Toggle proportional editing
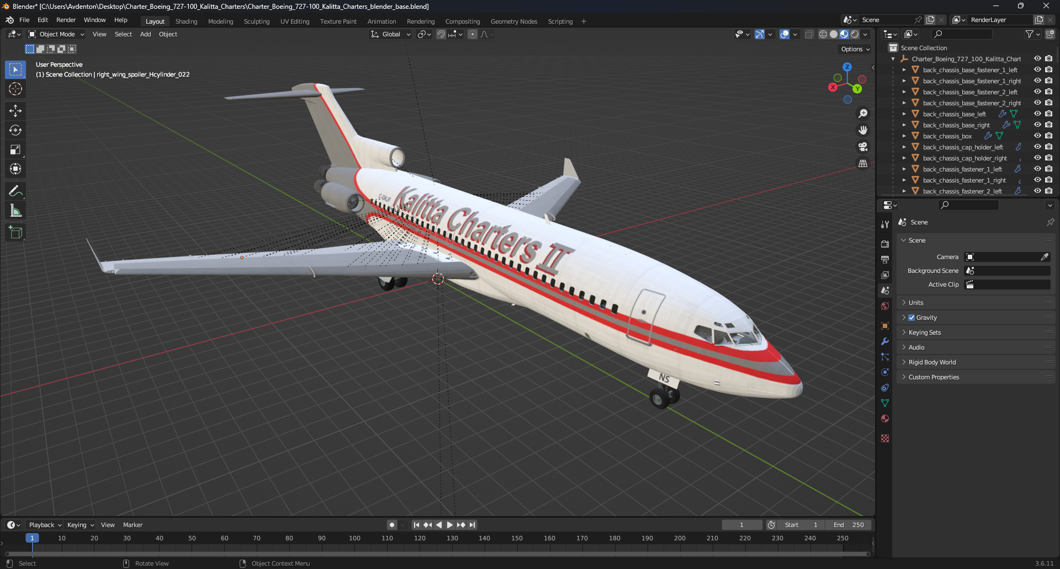 click(x=473, y=34)
